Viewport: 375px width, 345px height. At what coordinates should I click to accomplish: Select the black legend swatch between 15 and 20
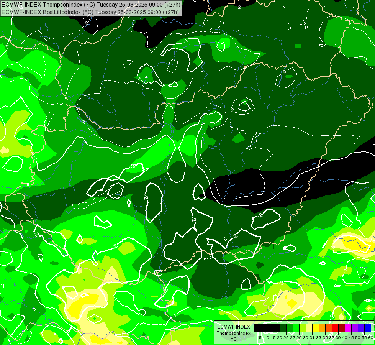[x=277, y=328]
